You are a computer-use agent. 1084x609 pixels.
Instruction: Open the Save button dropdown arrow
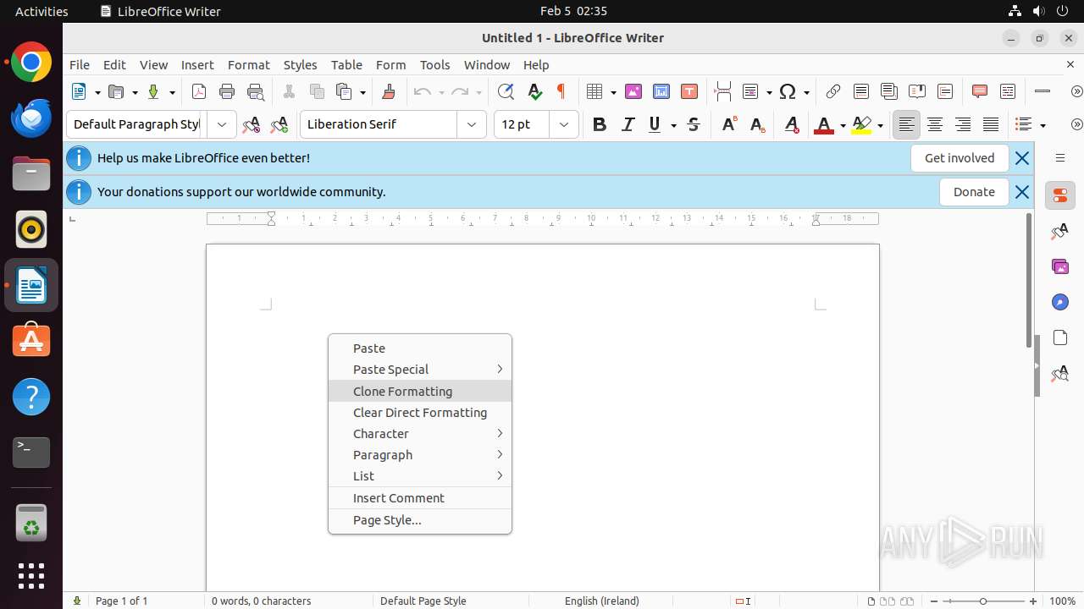172,92
